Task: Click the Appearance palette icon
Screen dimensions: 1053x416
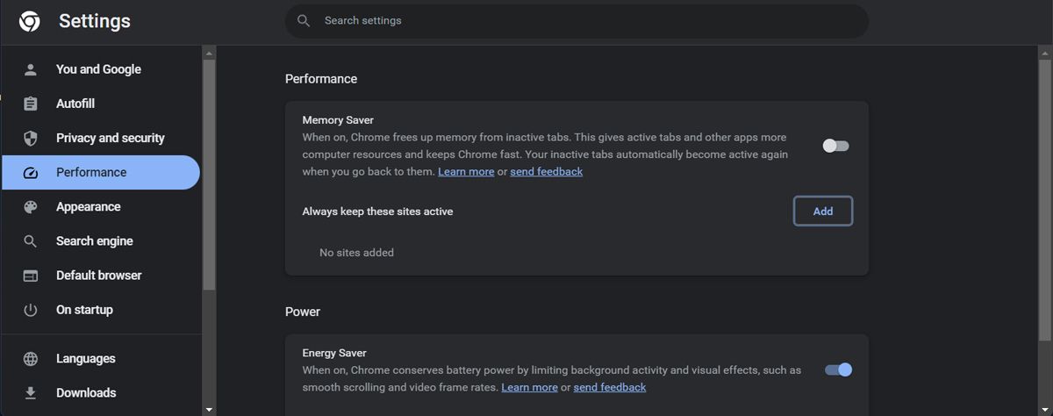Action: (31, 207)
